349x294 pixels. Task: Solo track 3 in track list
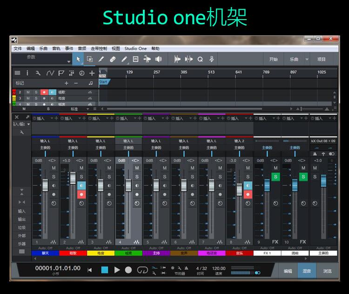(36, 98)
